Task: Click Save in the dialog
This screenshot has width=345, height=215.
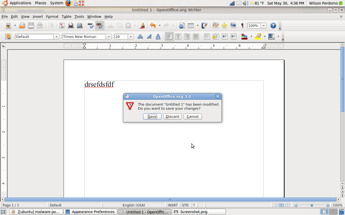Action: point(152,116)
